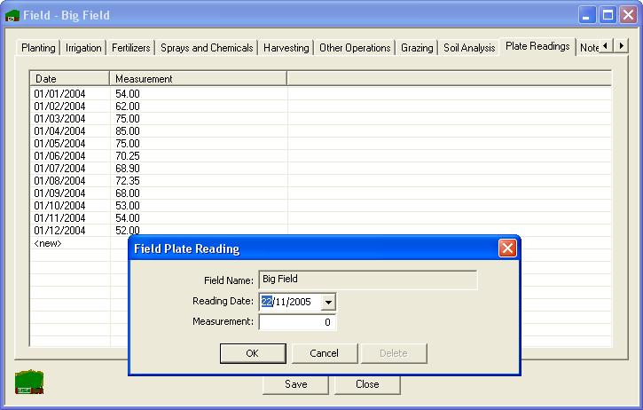Open the Sprays and Chemicals tab
The height and width of the screenshot is (410, 643).
click(207, 48)
